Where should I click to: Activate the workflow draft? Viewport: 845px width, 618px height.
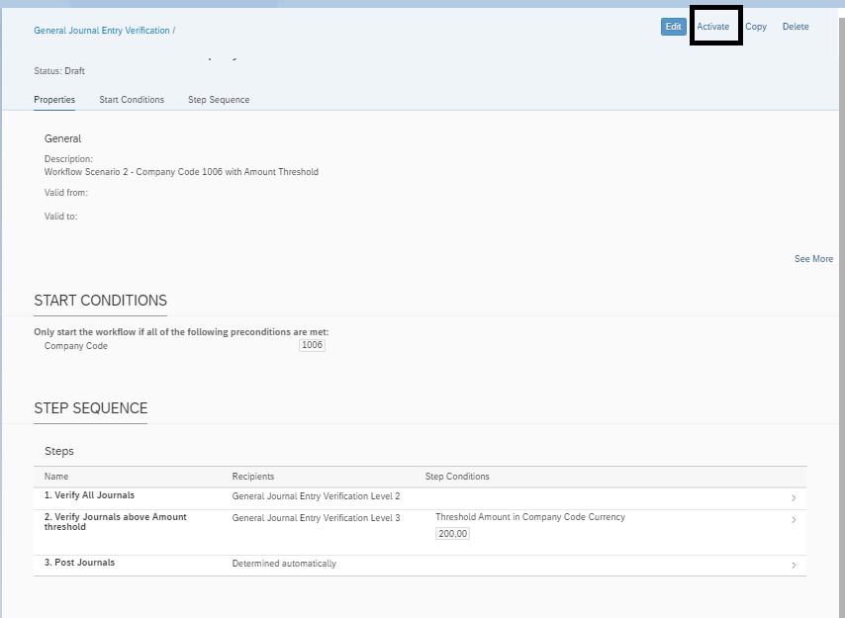coord(713,27)
